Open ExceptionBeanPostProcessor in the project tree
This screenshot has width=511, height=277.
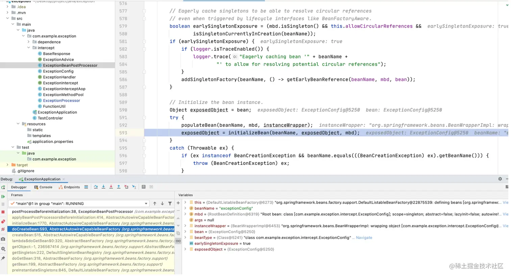[x=70, y=66]
